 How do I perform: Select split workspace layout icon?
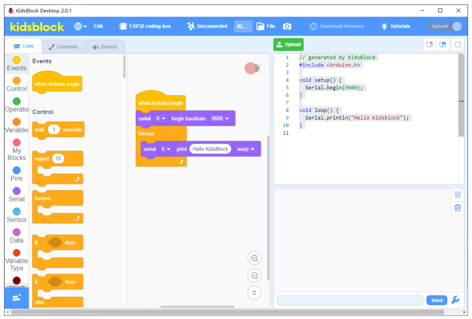click(x=443, y=44)
